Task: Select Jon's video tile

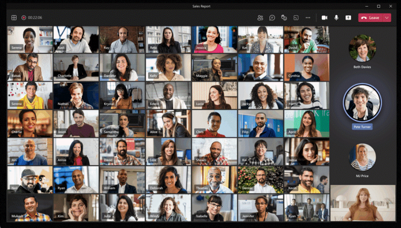Action: click(30, 152)
